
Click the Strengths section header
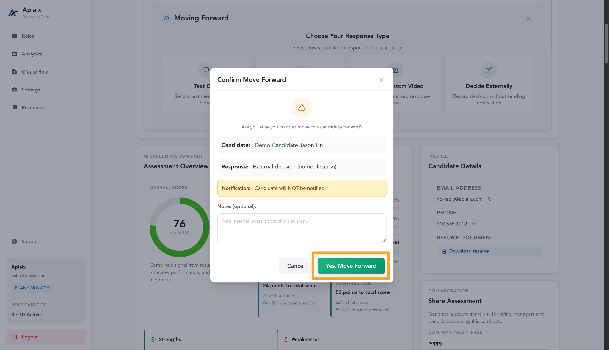tap(170, 339)
